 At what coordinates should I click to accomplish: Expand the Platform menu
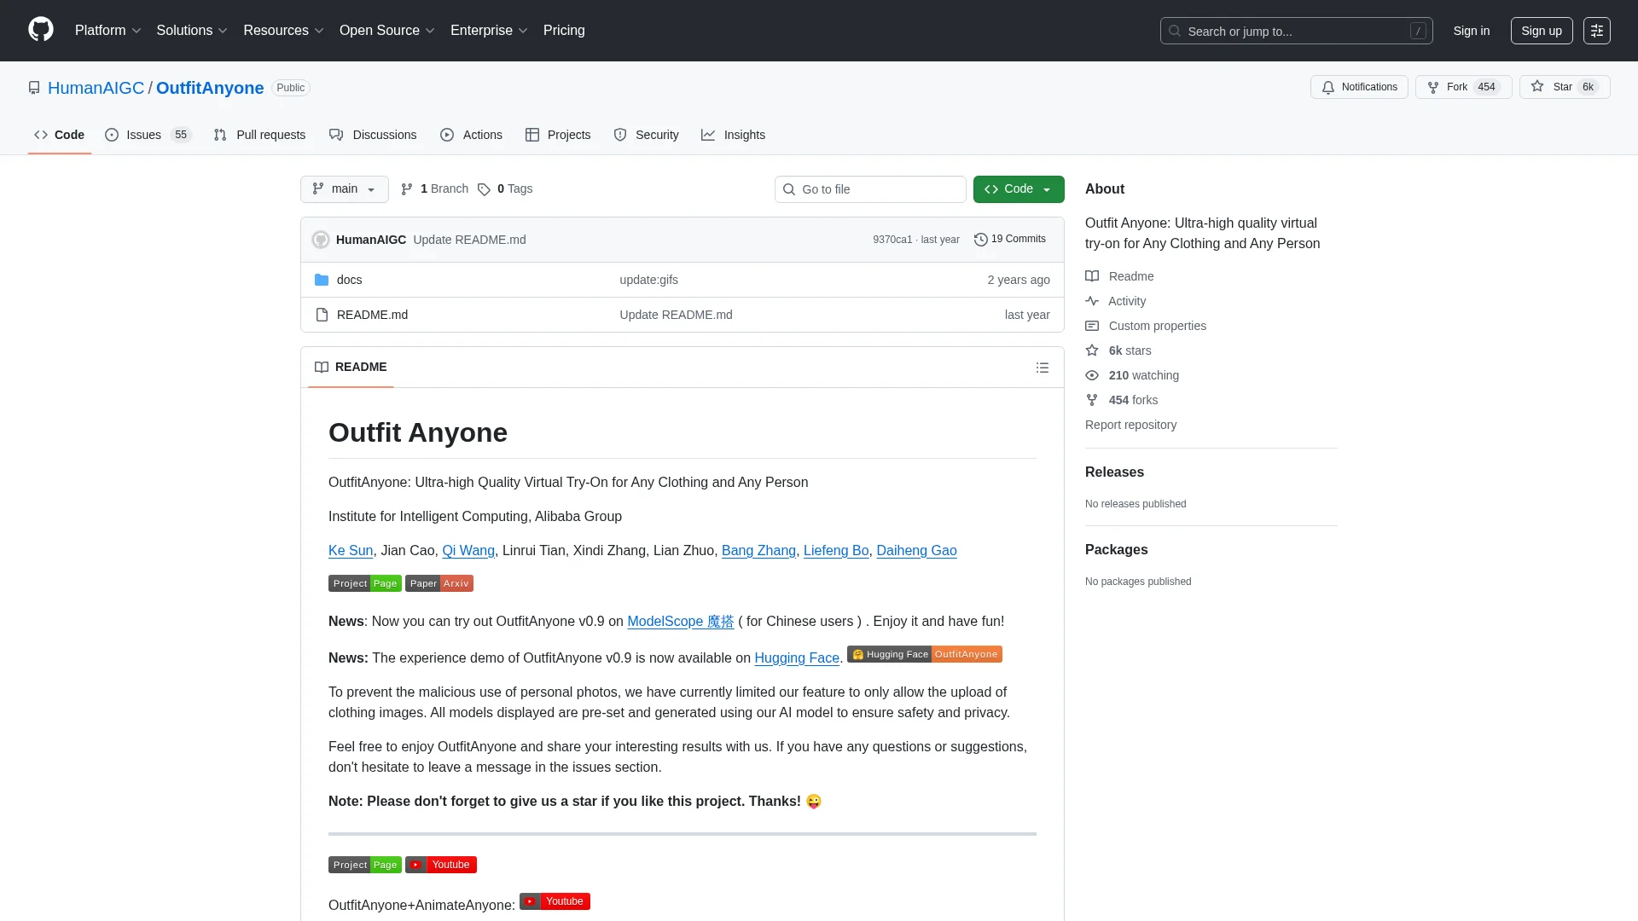(x=107, y=31)
